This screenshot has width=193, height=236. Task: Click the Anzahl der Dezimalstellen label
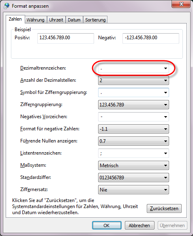(48, 80)
